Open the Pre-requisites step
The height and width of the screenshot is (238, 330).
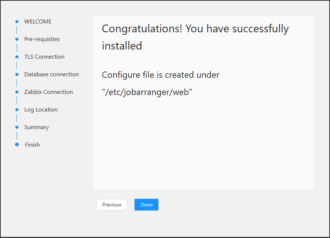click(42, 39)
